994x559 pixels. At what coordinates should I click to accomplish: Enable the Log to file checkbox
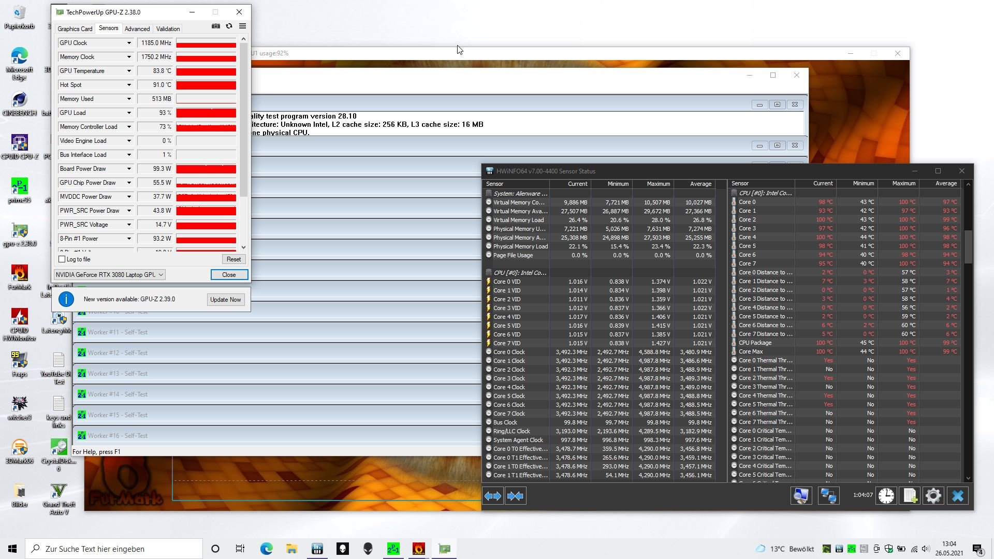(x=62, y=259)
